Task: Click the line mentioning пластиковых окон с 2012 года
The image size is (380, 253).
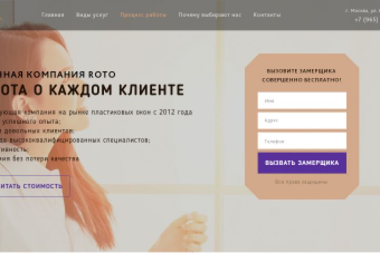Action: 96,112
